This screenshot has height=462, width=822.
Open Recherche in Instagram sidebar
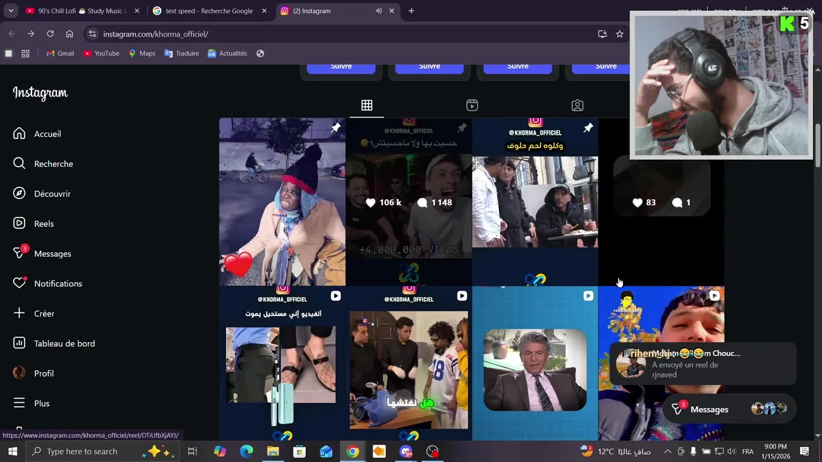pos(44,164)
